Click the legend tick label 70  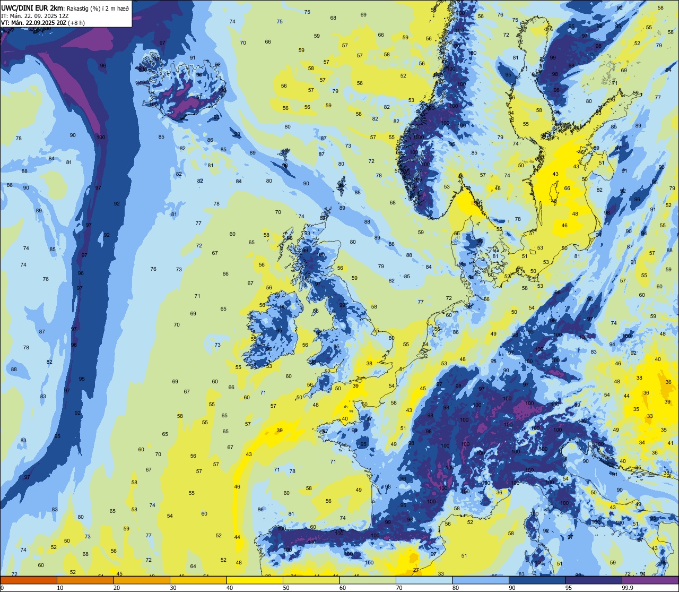tap(399, 588)
